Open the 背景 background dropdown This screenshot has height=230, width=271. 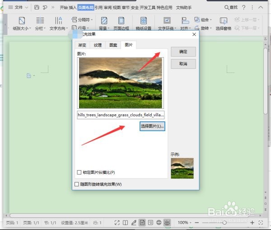[x=104, y=23]
